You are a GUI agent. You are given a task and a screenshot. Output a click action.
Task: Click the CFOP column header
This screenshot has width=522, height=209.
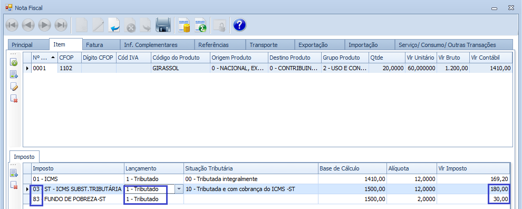coord(69,58)
